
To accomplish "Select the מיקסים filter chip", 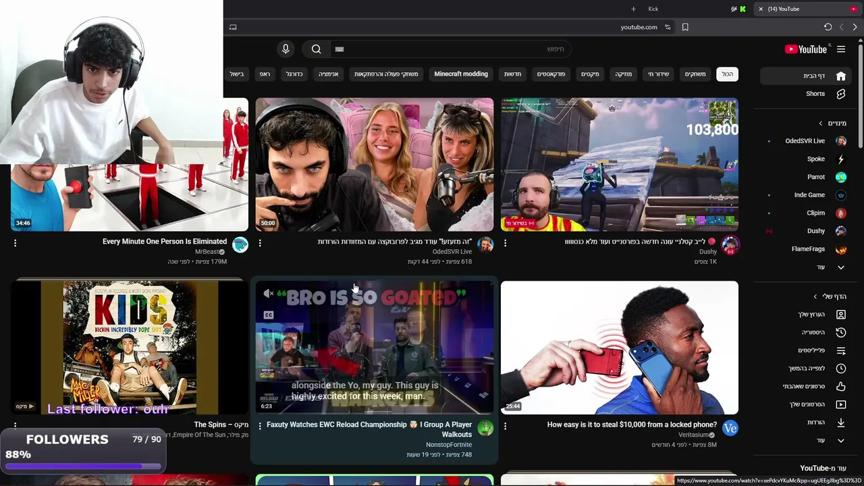I will [590, 74].
